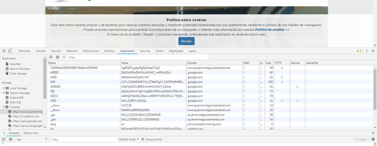The width and height of the screenshot is (377, 146).
Task: Switch to the Layers tab
Action: click(192, 51)
